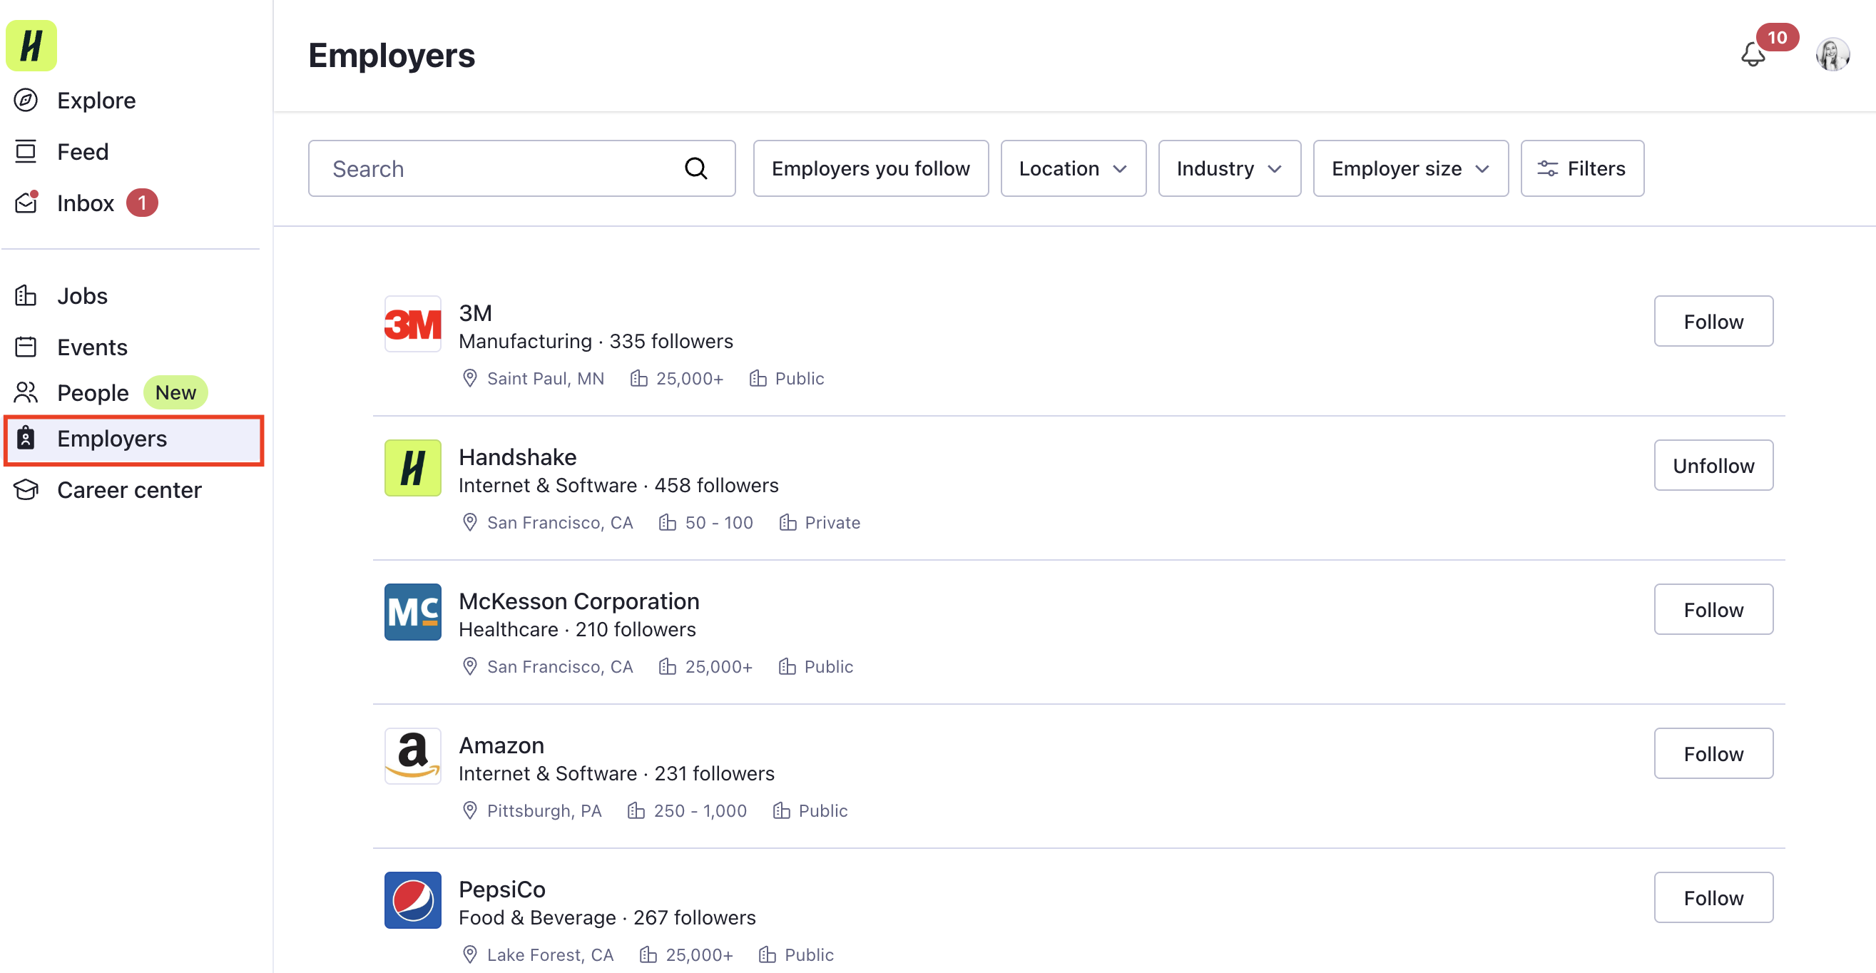Click location pin for Lake Forest, CA
The image size is (1876, 973).
point(470,954)
